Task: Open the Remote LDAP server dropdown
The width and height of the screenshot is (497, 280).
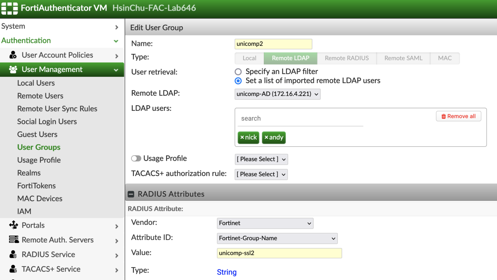Action: click(x=277, y=94)
